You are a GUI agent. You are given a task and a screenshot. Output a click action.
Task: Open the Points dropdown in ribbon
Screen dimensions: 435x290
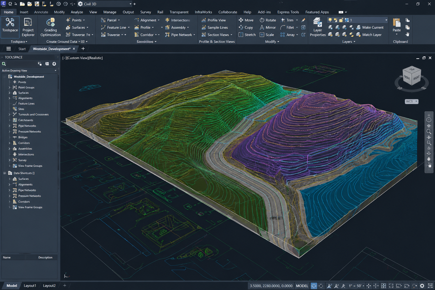[84, 20]
